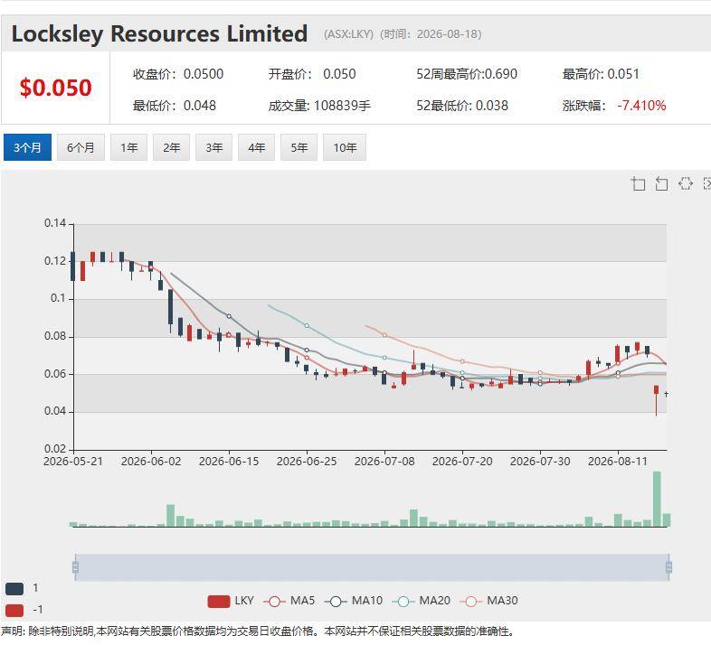Switch to the 6个月 range

(x=81, y=147)
